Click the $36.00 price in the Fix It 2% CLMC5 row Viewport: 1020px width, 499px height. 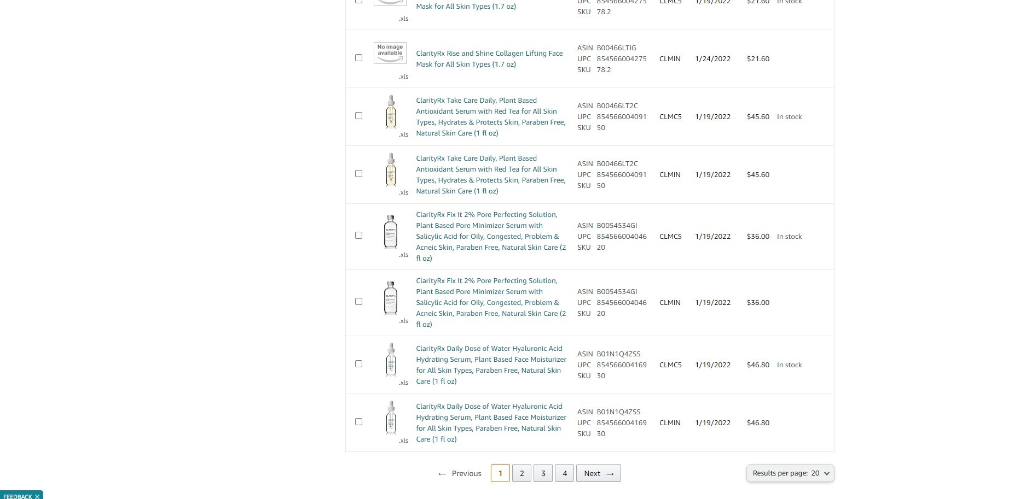click(x=758, y=236)
